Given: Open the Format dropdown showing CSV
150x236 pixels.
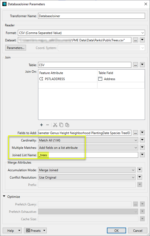Looking at the screenshot, I should pos(81,33).
